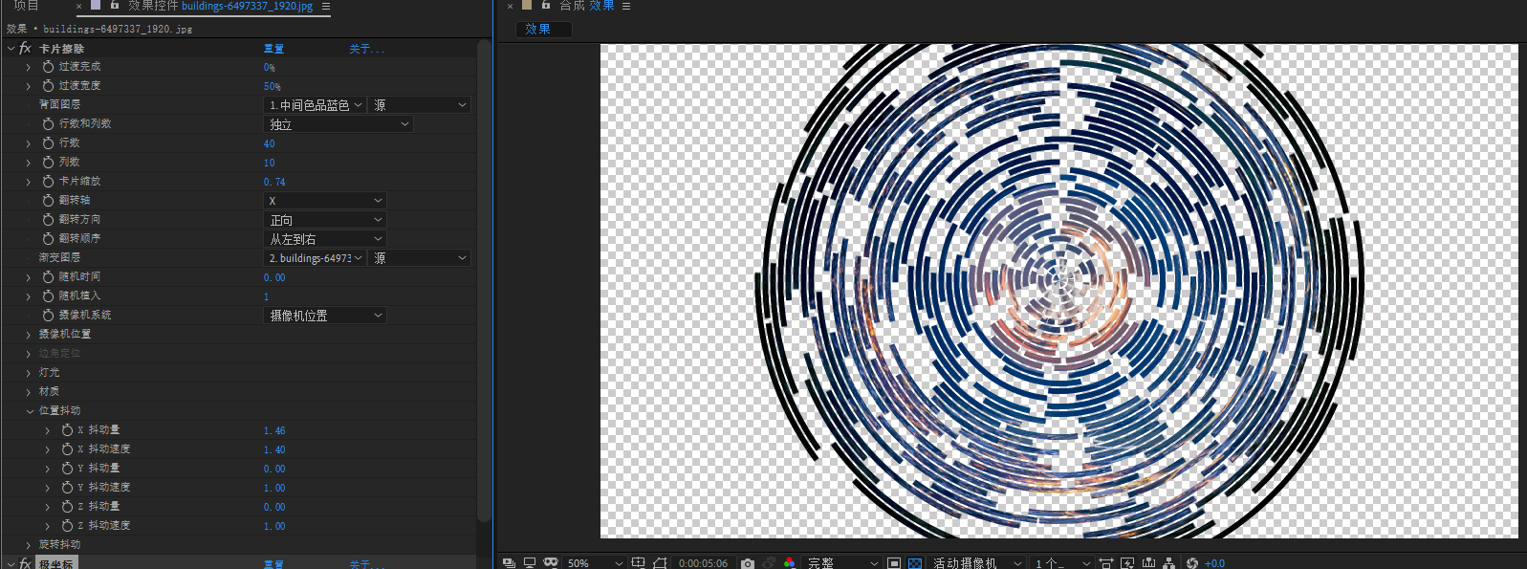Select the 效果控件 buildings-6497337_1920.jpg tab
This screenshot has width=1527, height=569.
[x=220, y=6]
